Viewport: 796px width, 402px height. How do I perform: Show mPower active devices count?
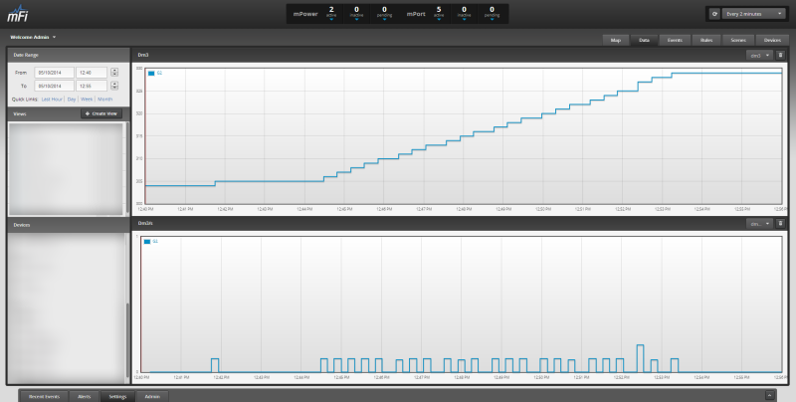pyautogui.click(x=330, y=12)
